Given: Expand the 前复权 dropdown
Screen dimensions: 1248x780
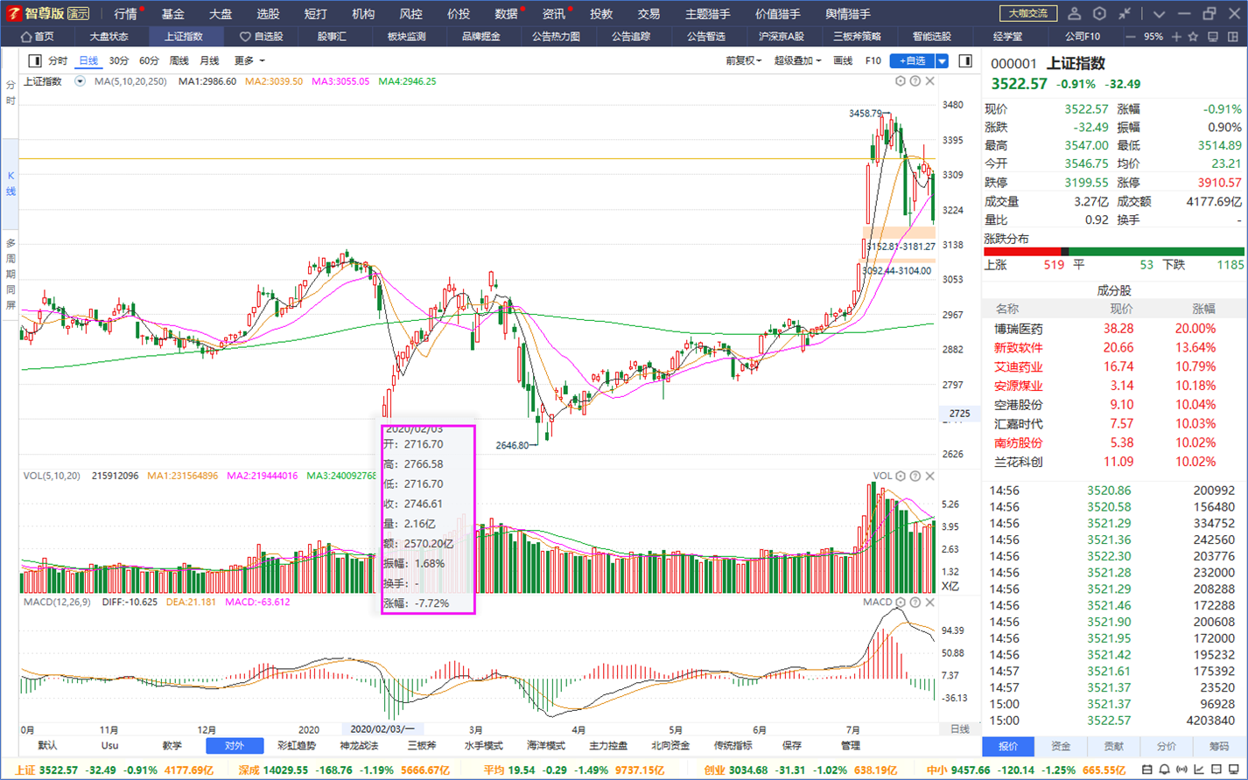Looking at the screenshot, I should [744, 61].
